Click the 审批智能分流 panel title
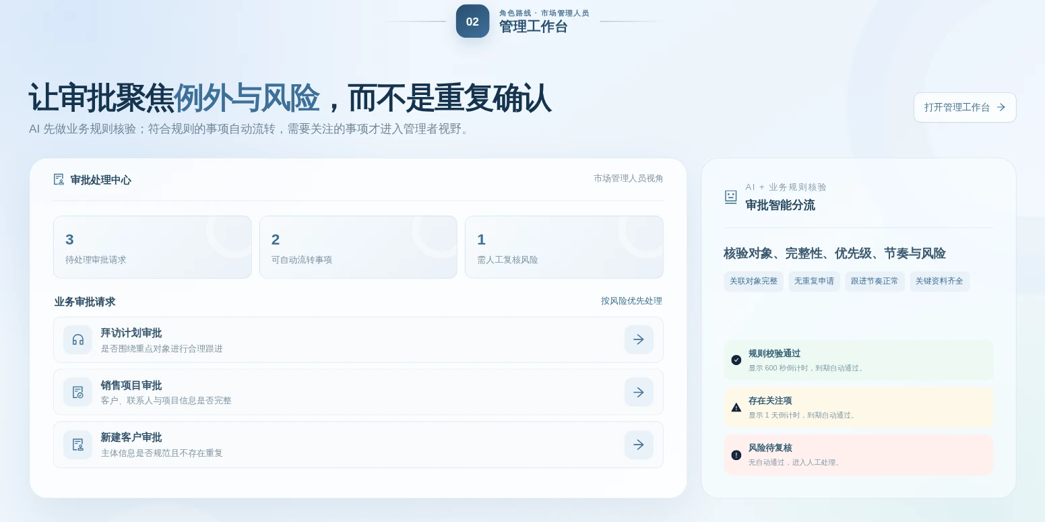 780,205
